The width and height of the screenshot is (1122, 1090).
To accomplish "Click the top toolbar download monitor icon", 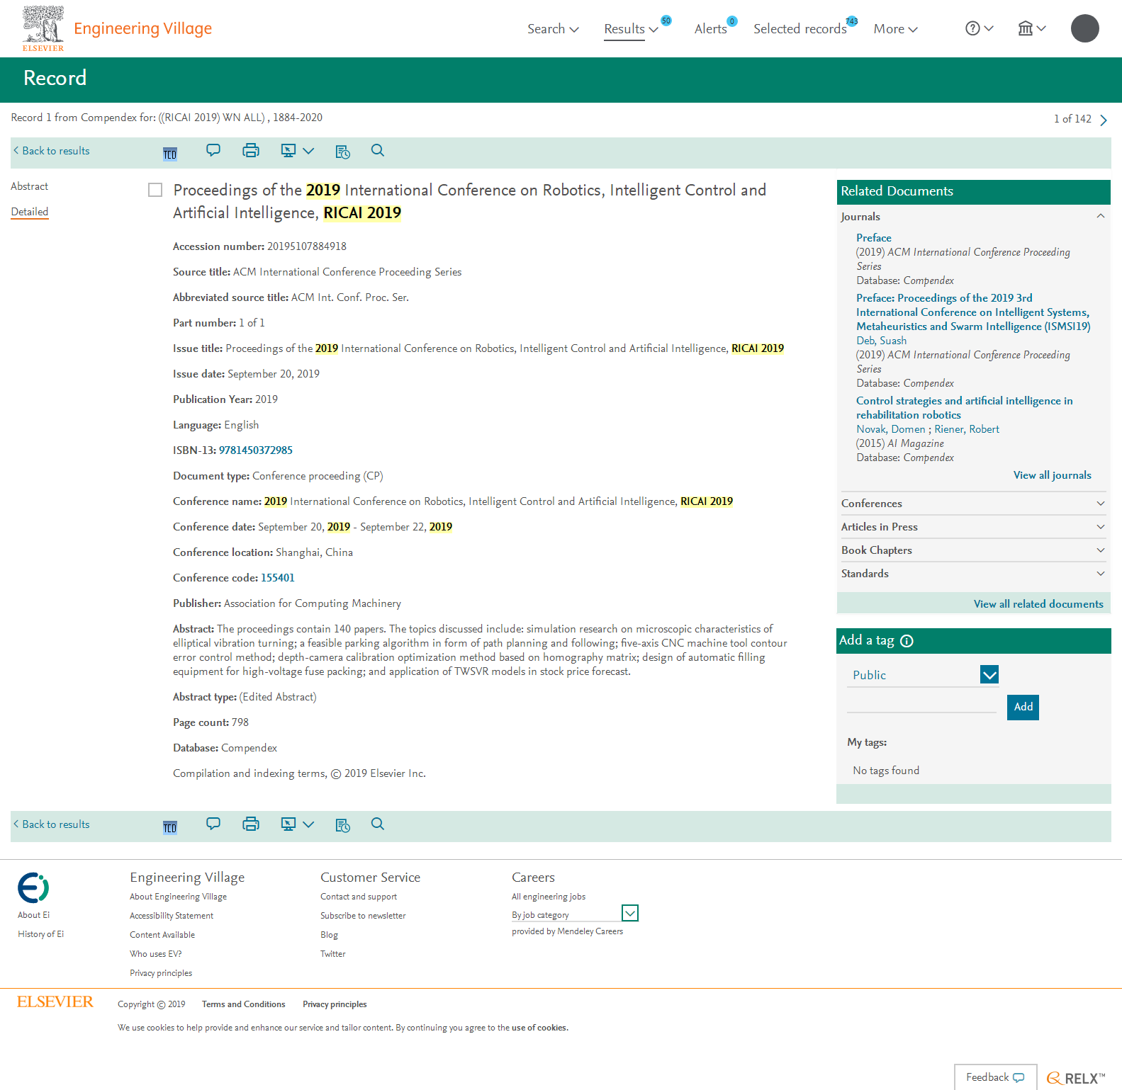I will (288, 150).
